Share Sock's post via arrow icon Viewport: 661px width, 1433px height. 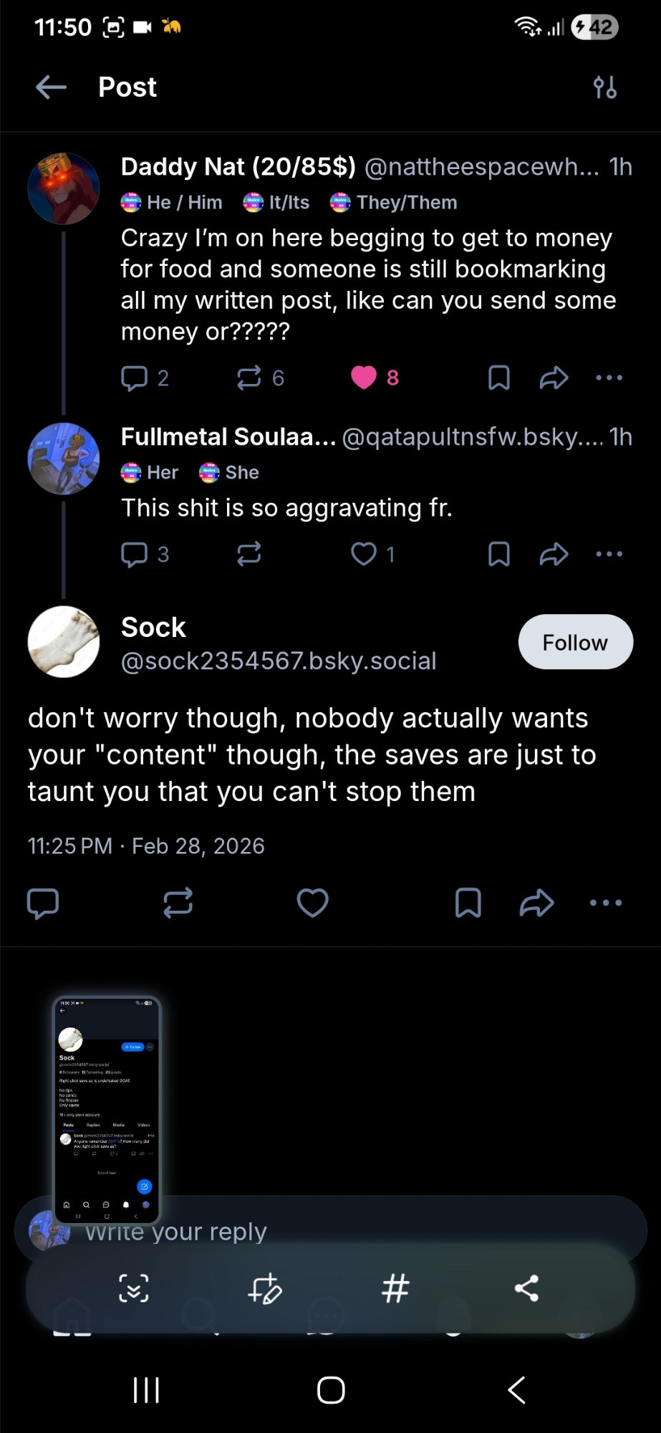point(536,903)
